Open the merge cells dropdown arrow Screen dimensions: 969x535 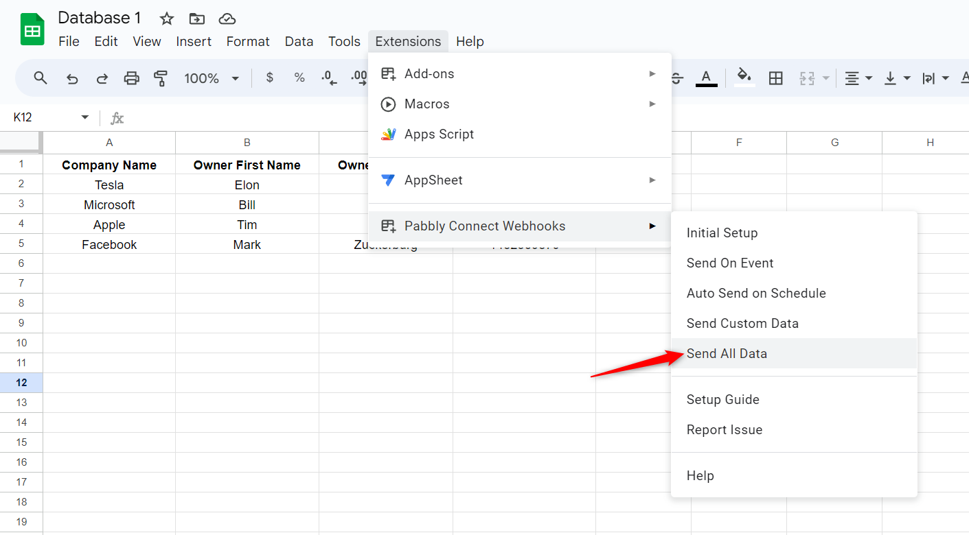pyautogui.click(x=826, y=78)
